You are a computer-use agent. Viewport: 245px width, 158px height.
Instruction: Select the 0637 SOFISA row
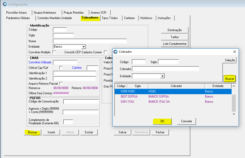tap(173, 96)
